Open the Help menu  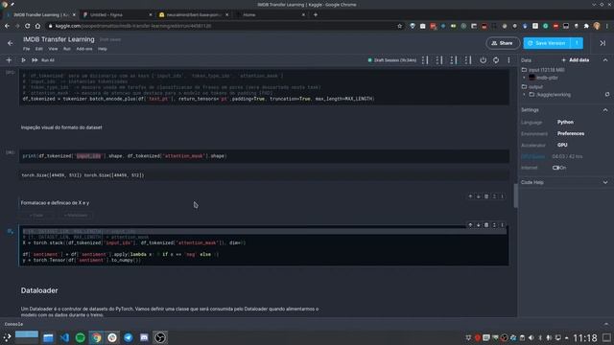(103, 49)
